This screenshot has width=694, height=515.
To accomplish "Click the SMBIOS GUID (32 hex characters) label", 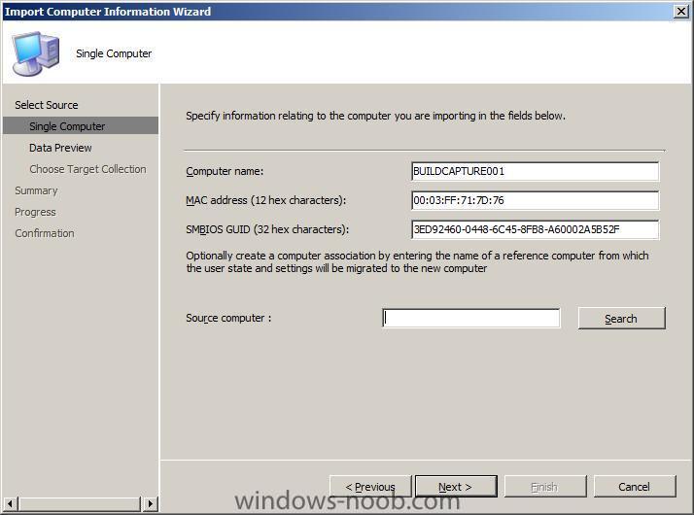I will pos(267,229).
